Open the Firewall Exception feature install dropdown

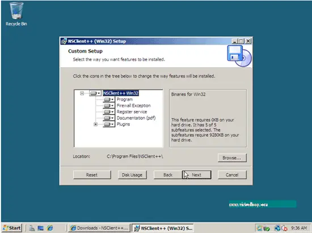(x=109, y=106)
